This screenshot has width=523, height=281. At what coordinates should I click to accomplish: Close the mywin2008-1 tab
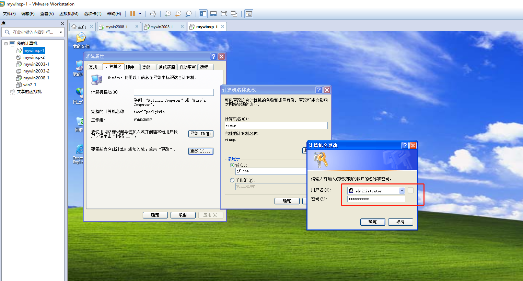tap(137, 26)
